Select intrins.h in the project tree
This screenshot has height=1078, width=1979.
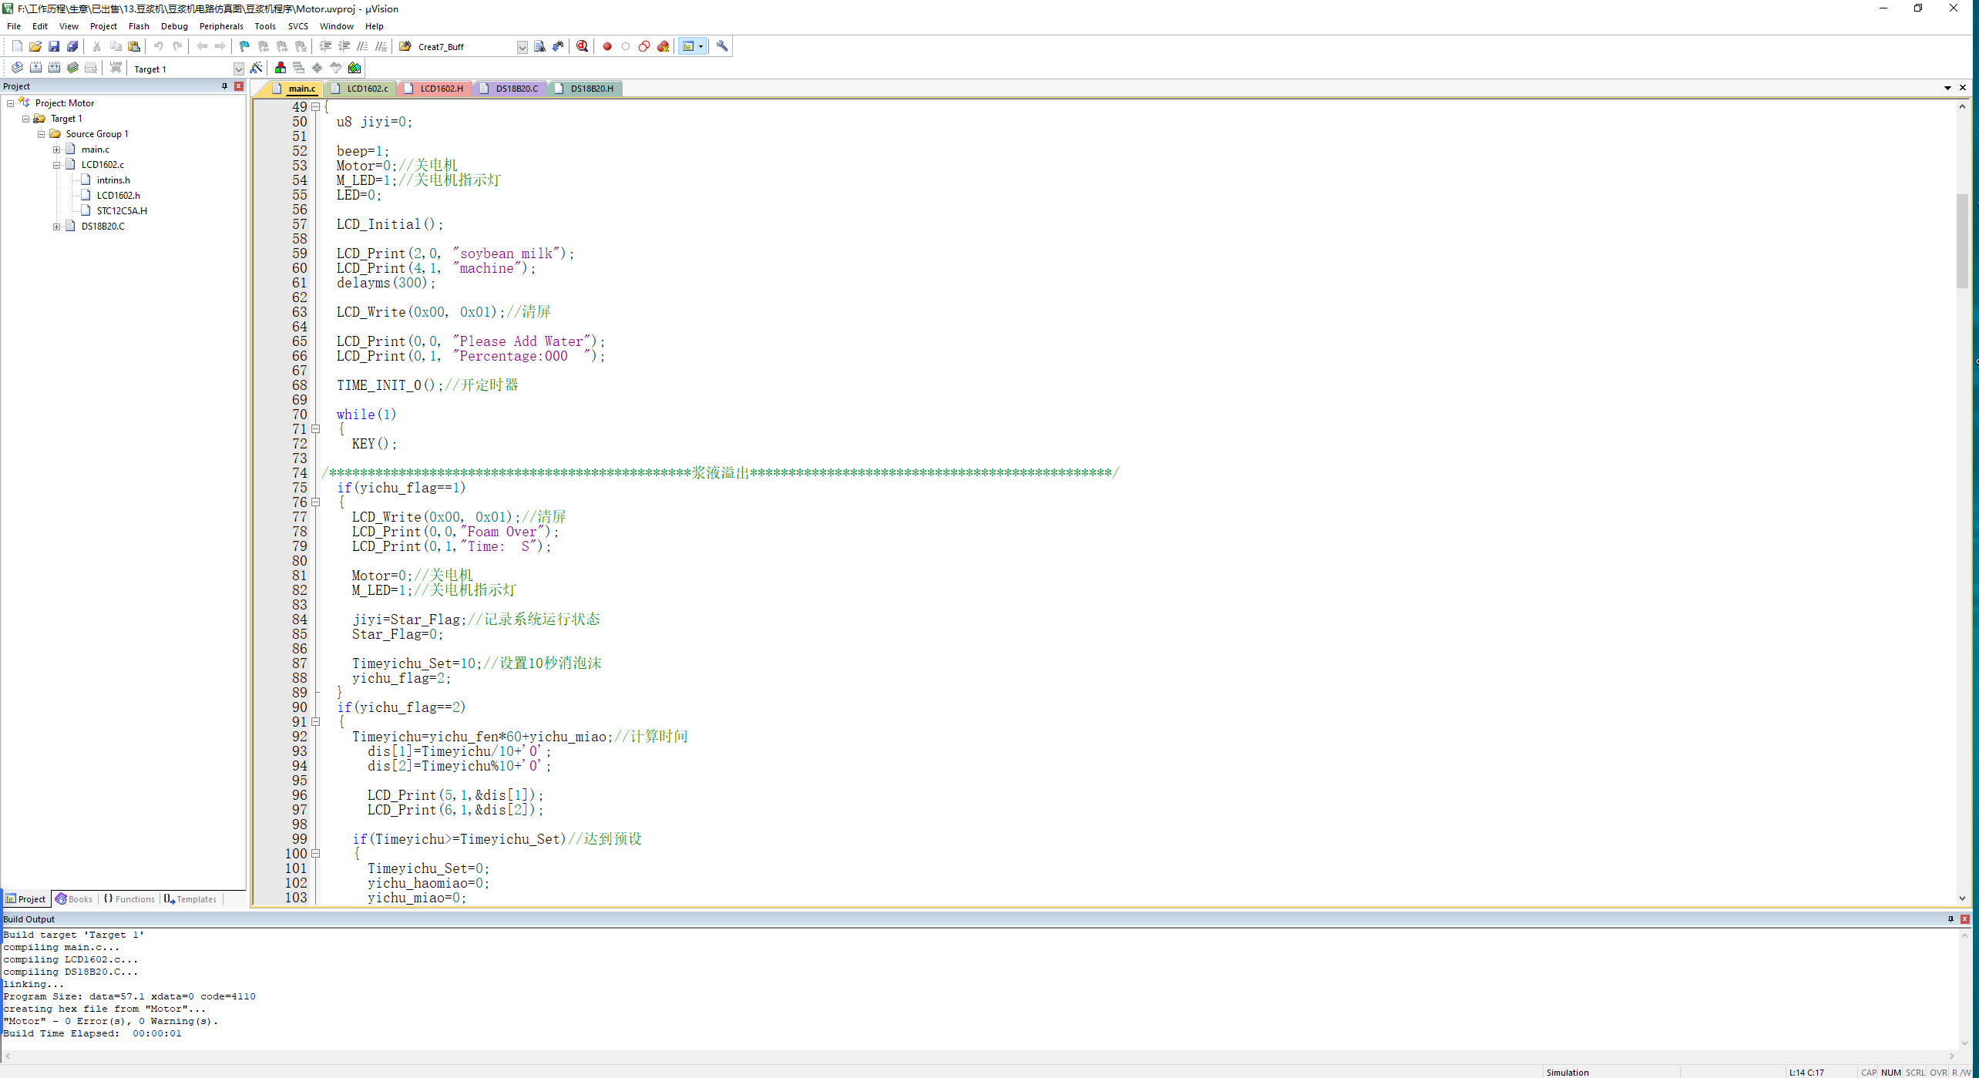[113, 180]
